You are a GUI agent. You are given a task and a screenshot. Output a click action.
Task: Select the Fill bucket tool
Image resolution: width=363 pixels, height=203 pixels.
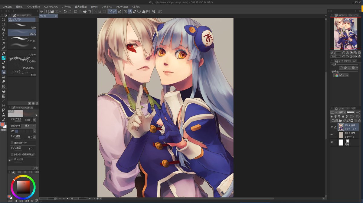pos(4,91)
